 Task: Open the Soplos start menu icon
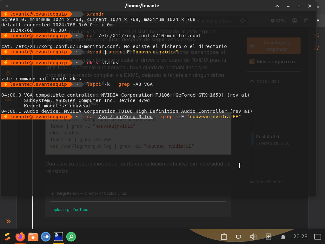click(7, 236)
